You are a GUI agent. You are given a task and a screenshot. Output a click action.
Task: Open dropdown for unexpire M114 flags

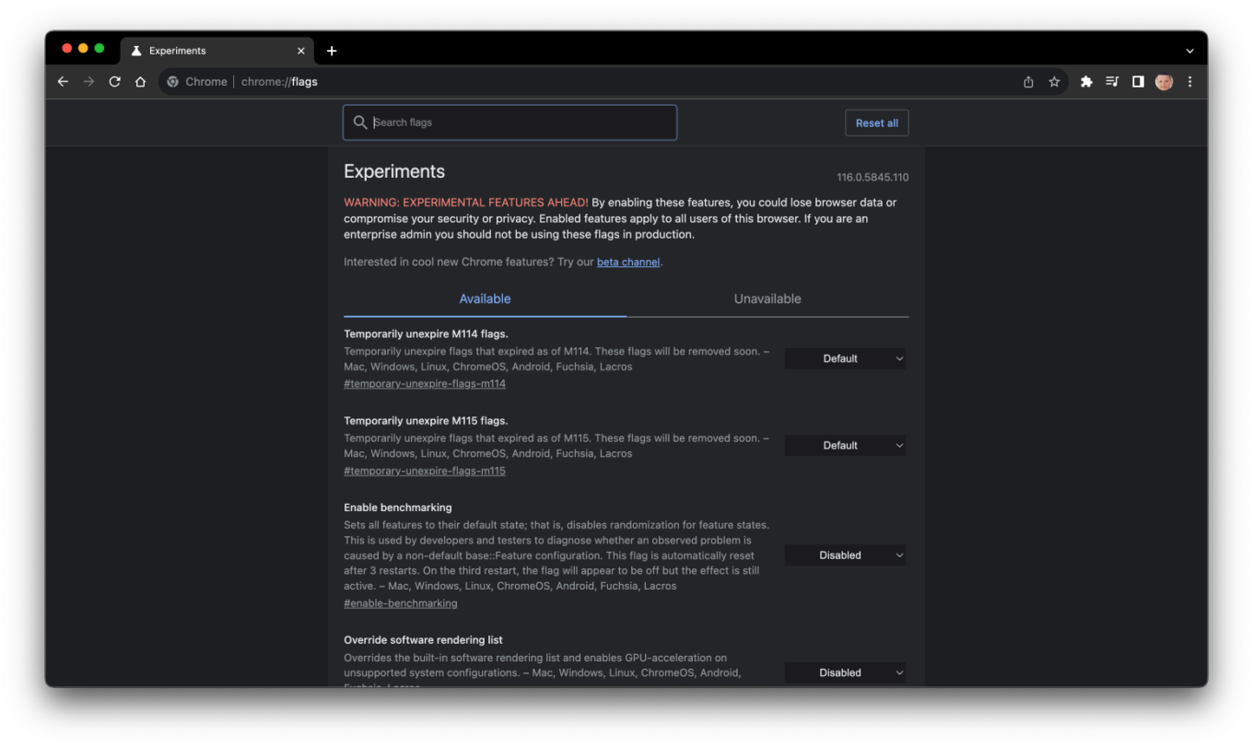click(x=845, y=359)
